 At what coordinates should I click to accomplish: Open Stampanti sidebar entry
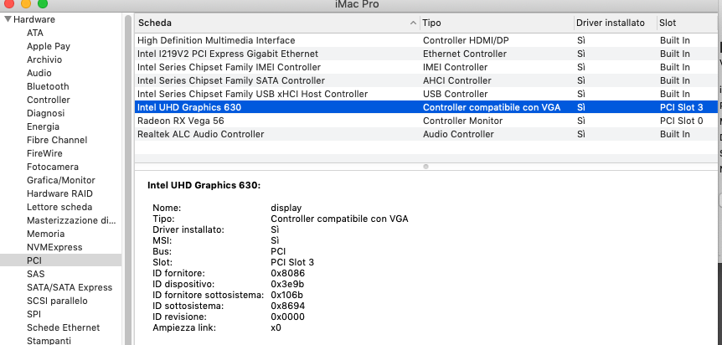[x=49, y=340]
